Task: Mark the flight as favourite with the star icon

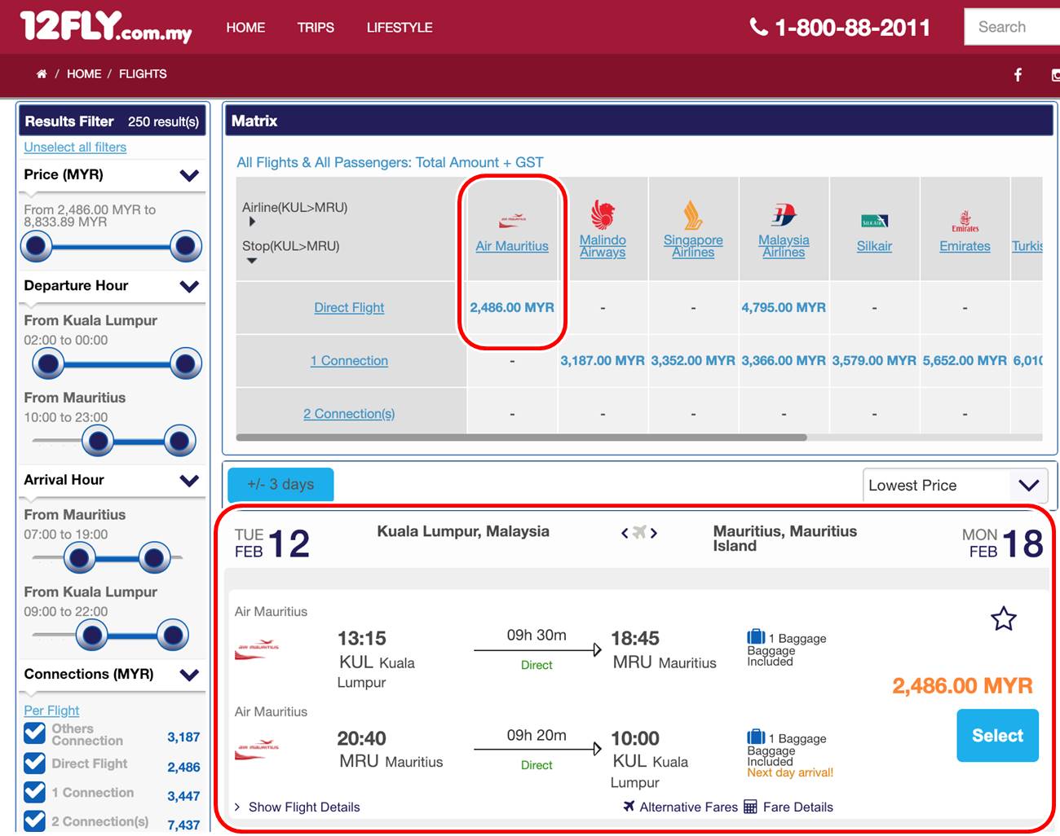Action: pos(1004,619)
